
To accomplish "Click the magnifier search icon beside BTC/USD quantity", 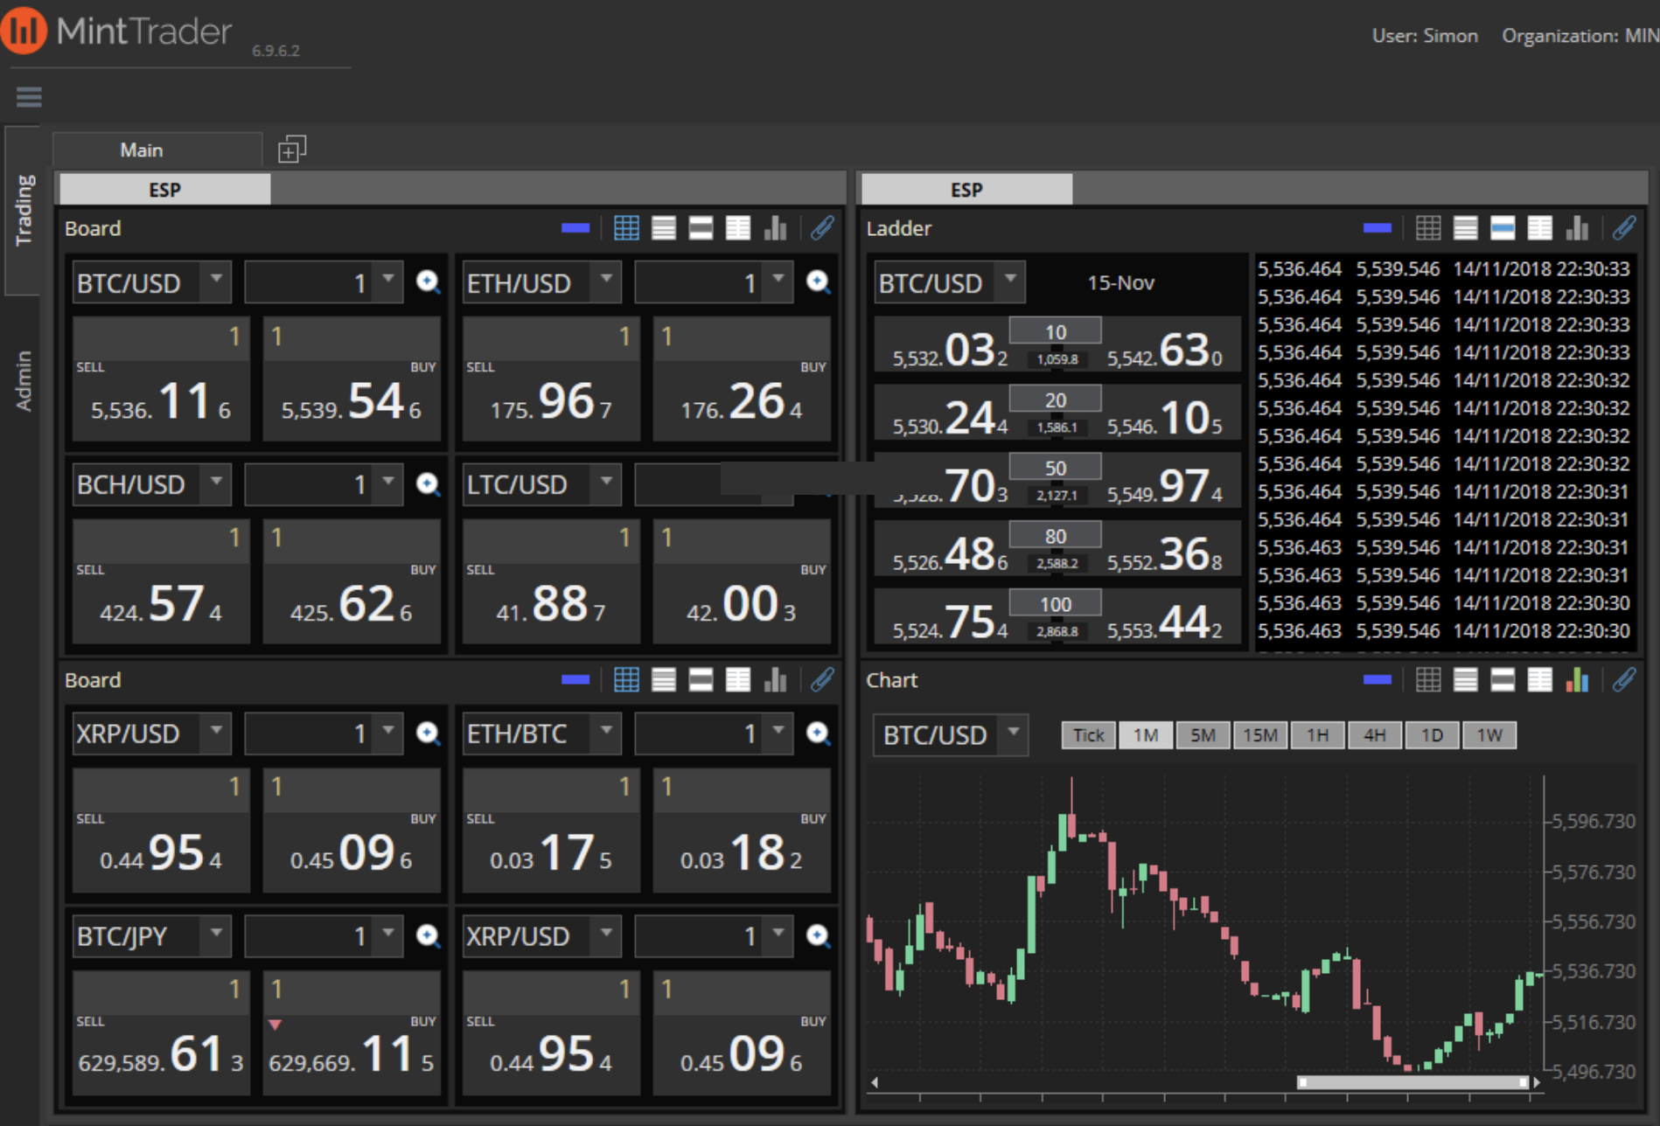I will [x=428, y=281].
